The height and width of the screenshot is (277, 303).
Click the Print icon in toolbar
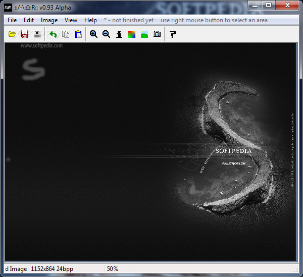(37, 34)
